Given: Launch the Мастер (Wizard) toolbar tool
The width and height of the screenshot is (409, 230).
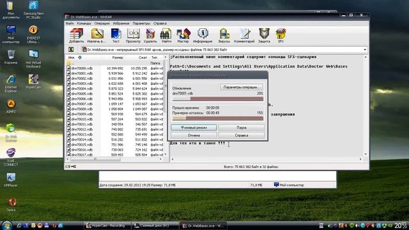Looking at the screenshot, I should [x=183, y=36].
